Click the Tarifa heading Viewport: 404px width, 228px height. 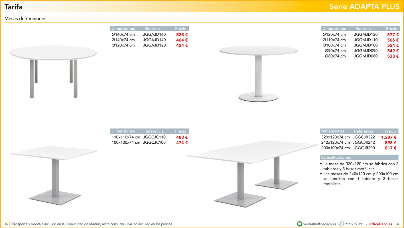tap(13, 7)
